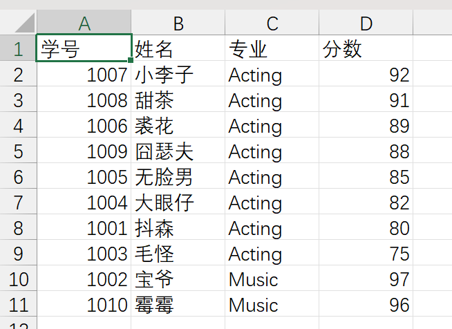Select column A header

point(84,23)
